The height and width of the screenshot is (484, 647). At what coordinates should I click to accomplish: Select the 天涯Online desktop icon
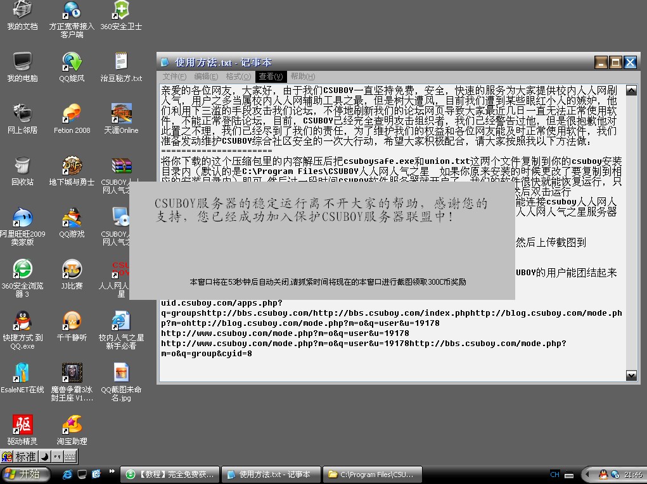tap(121, 119)
